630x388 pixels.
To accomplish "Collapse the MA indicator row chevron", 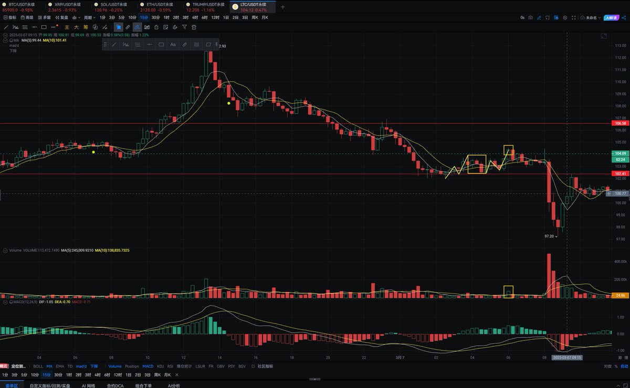I will click(x=5, y=40).
